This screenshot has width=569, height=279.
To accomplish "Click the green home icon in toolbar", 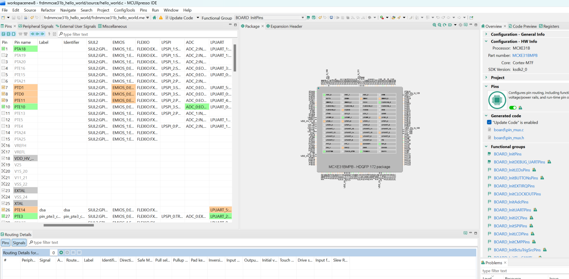I will pyautogui.click(x=155, y=18).
